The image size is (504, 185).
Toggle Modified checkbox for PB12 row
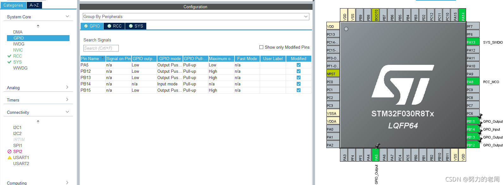(299, 71)
